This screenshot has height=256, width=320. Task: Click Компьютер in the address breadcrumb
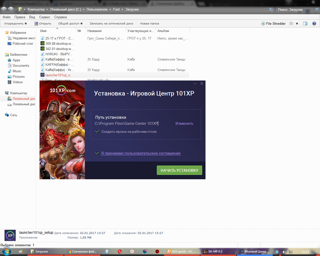coord(36,9)
